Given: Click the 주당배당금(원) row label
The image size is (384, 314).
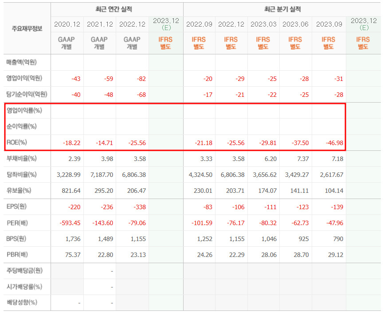Looking at the screenshot, I should coord(24,271).
